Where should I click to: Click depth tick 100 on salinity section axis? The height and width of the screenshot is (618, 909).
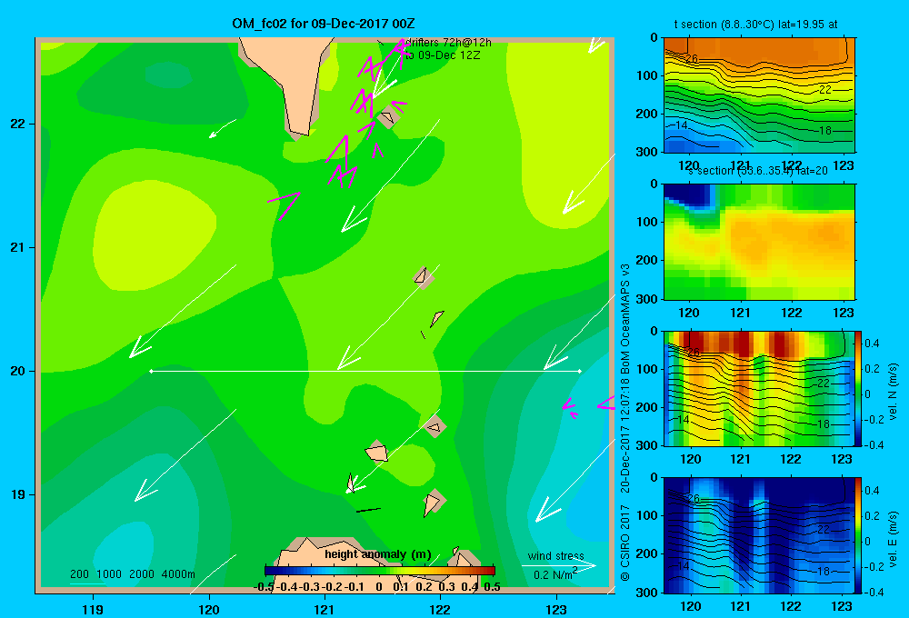(x=647, y=222)
